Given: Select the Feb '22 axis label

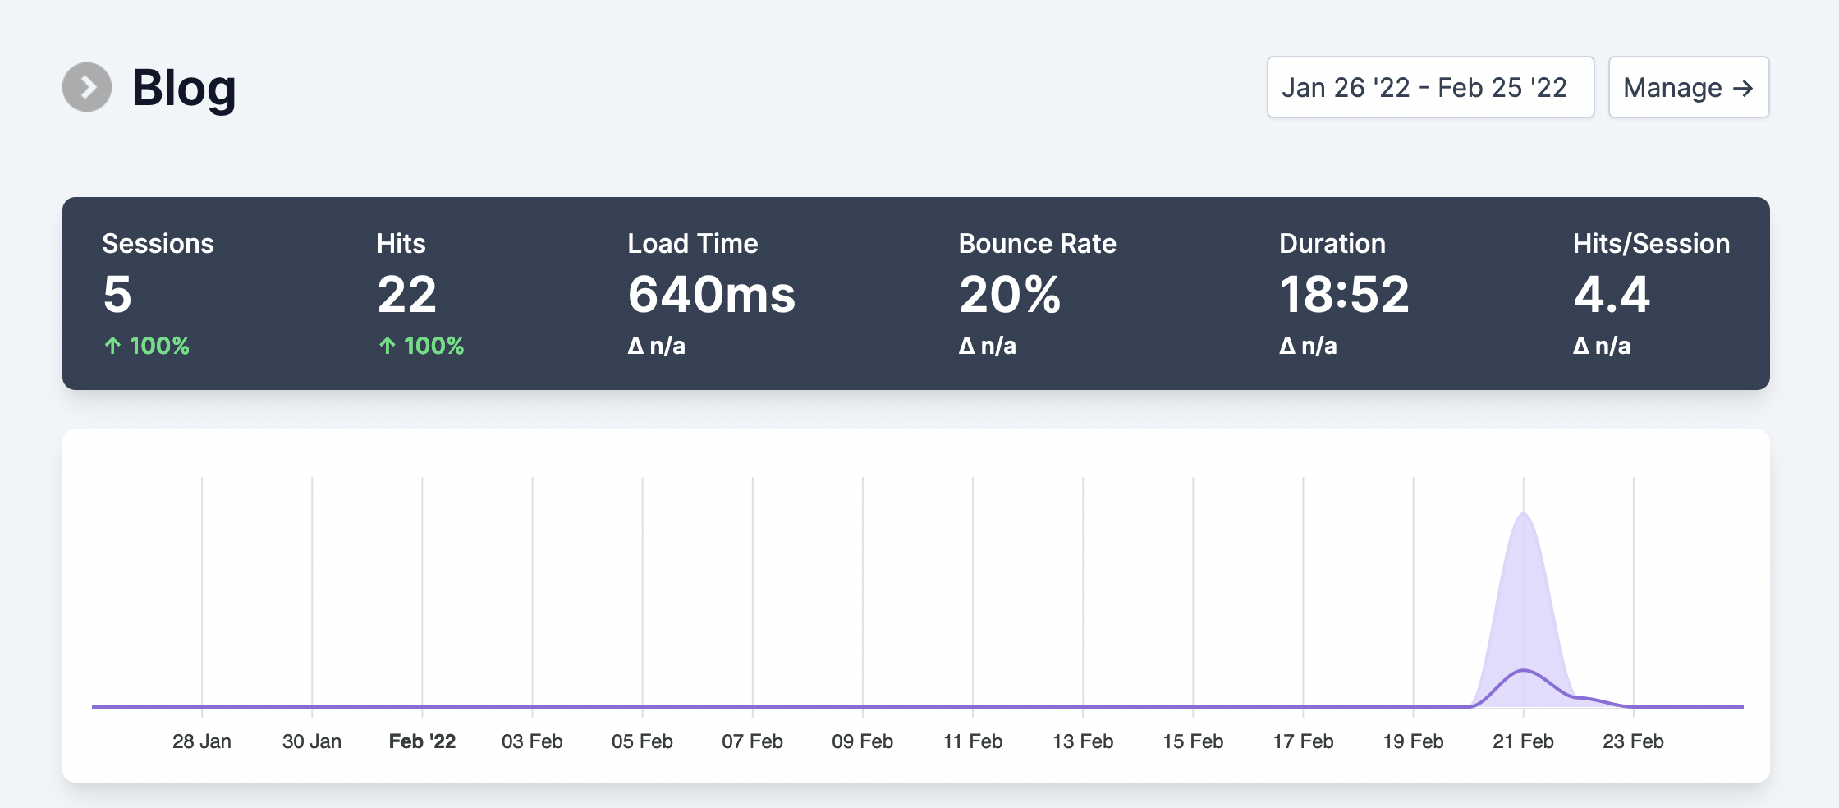Looking at the screenshot, I should (421, 740).
